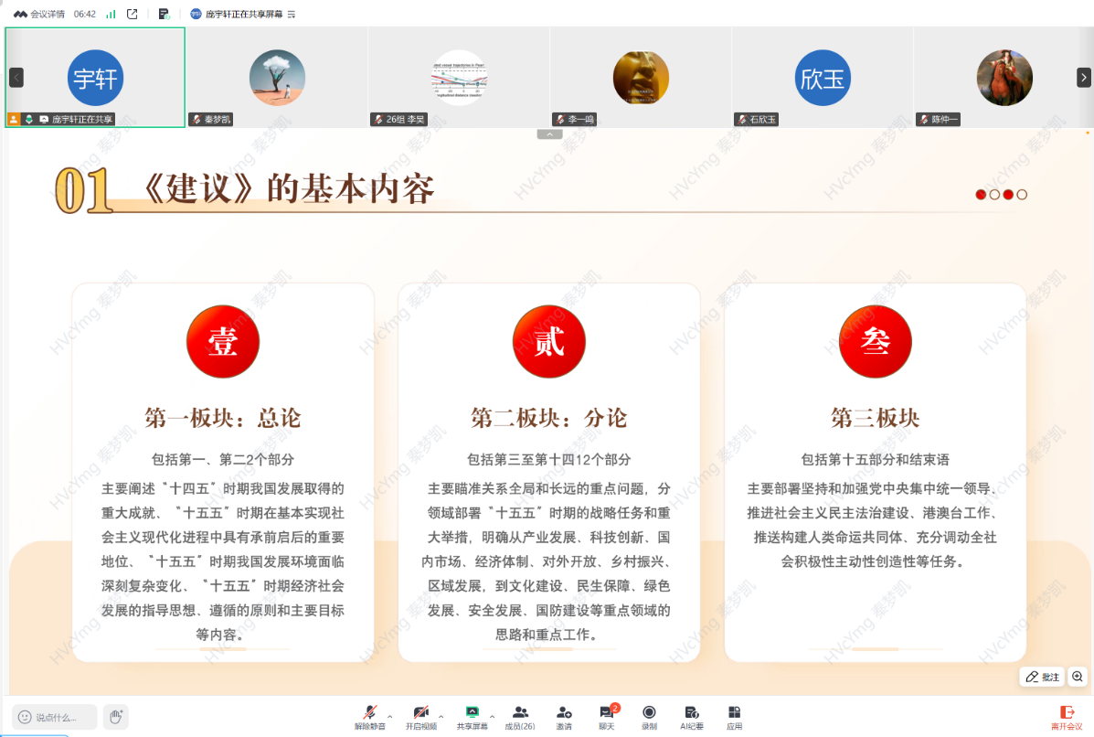Collapse participant video strip with chevron

[x=549, y=134]
